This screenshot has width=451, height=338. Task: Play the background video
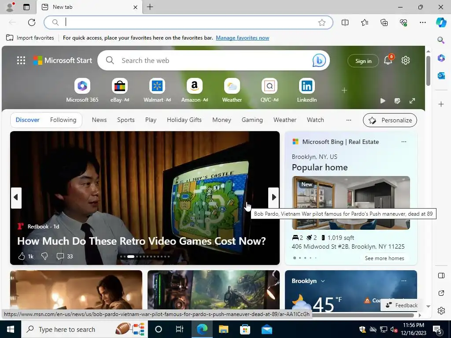pos(383,101)
